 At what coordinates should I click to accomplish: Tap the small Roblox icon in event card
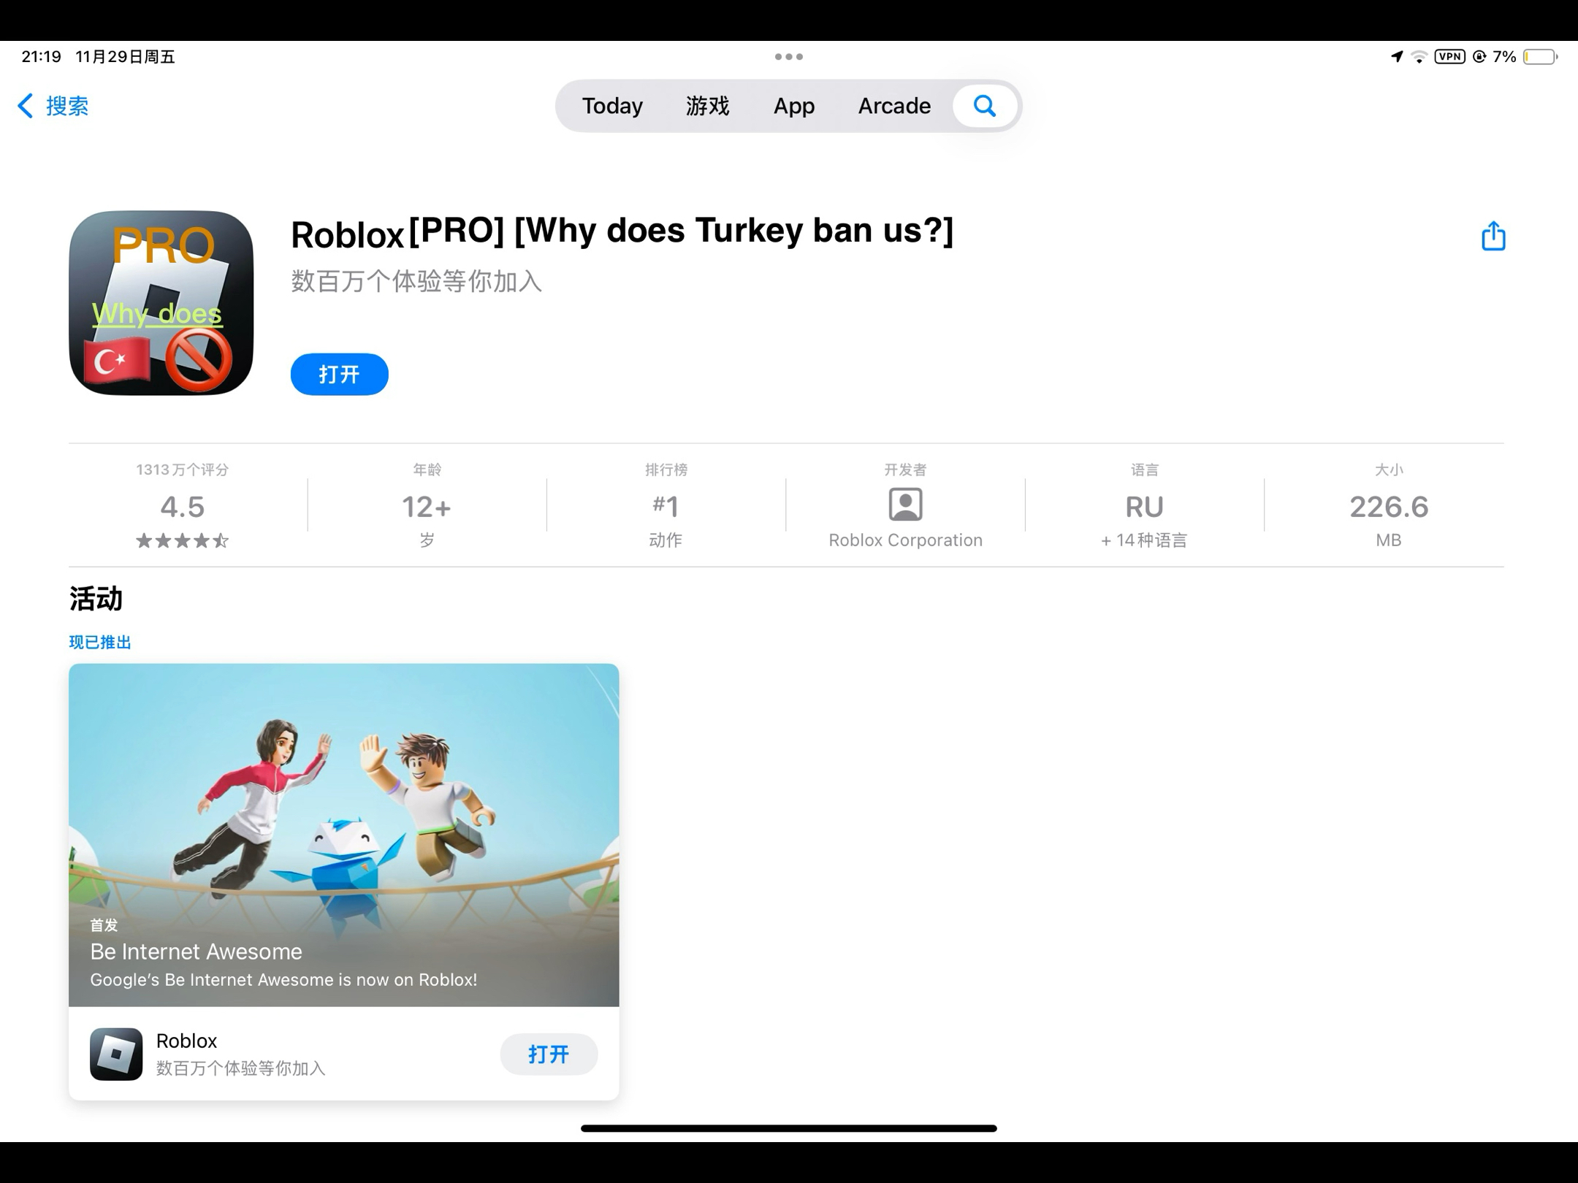(116, 1054)
